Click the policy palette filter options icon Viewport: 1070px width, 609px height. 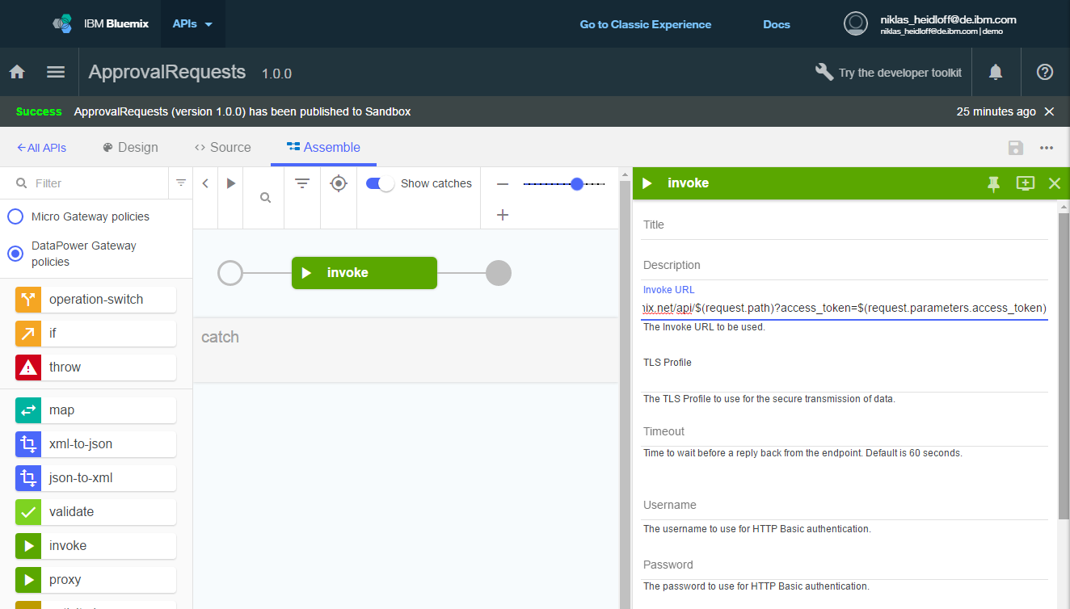tap(181, 183)
